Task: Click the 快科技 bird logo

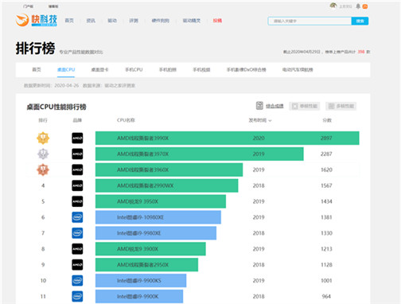Action: point(22,20)
